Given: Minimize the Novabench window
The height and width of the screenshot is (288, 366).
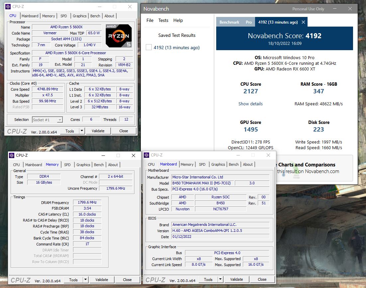Looking at the screenshot, I should (335, 9).
